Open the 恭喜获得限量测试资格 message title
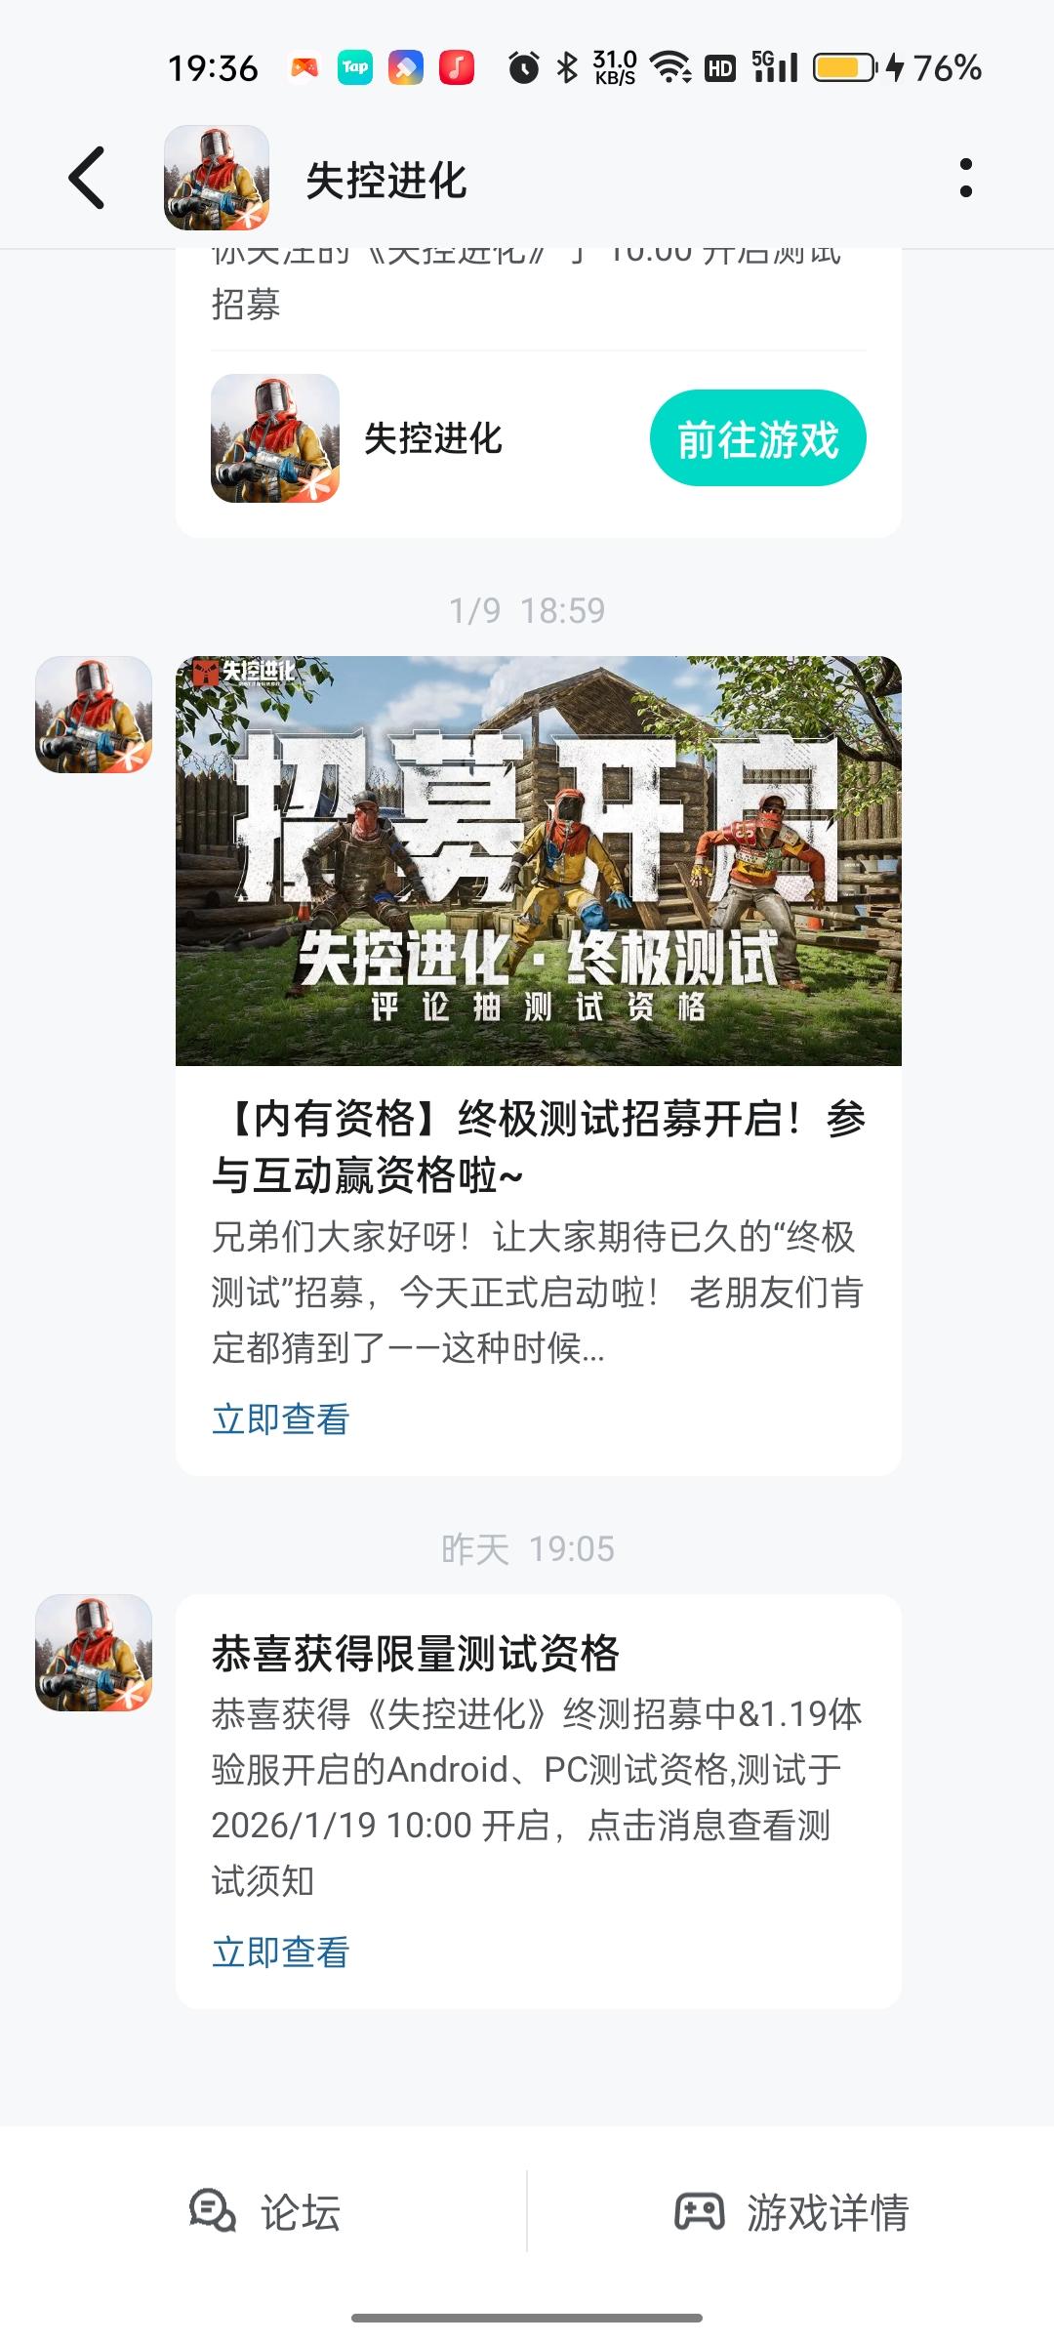Viewport: 1054px width, 2343px height. point(416,1653)
